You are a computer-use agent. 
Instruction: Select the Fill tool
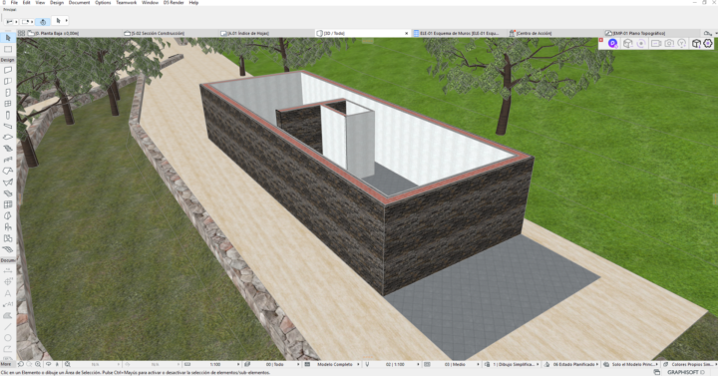[x=8, y=315]
